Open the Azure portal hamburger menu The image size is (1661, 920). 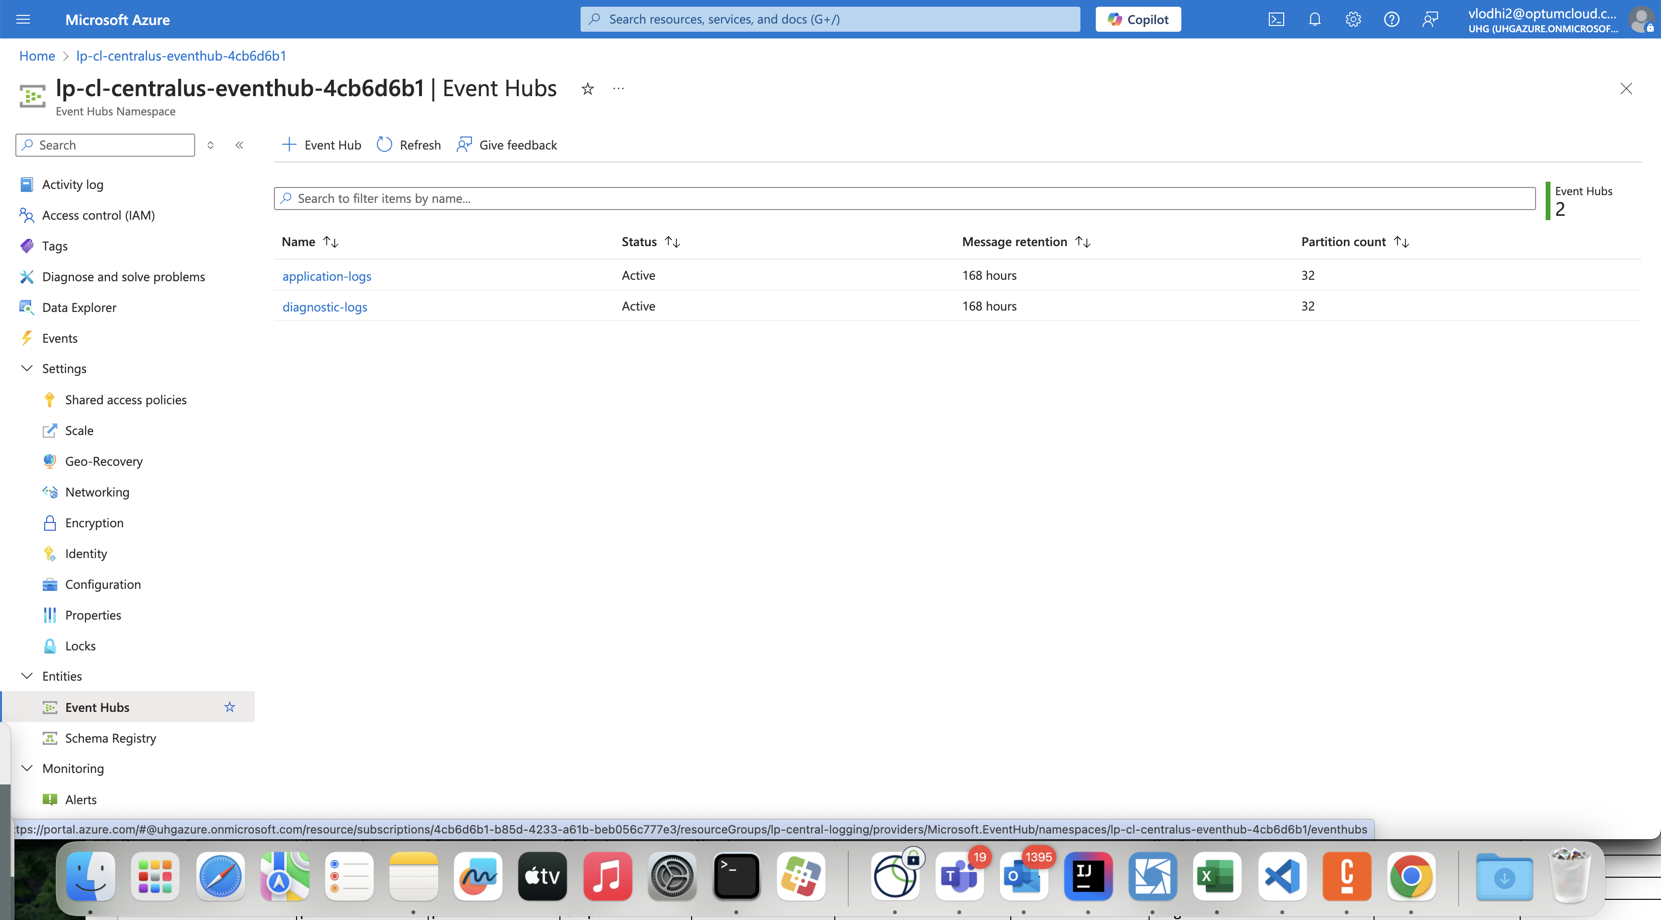23,19
